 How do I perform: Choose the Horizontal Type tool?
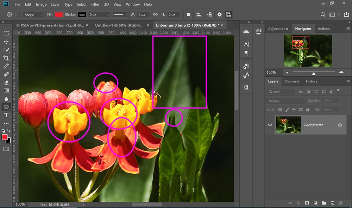pos(6,115)
